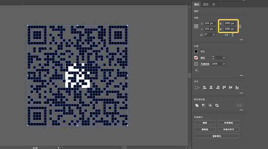Click the fx effects icon
This screenshot has height=149, width=268.
point(197,70)
